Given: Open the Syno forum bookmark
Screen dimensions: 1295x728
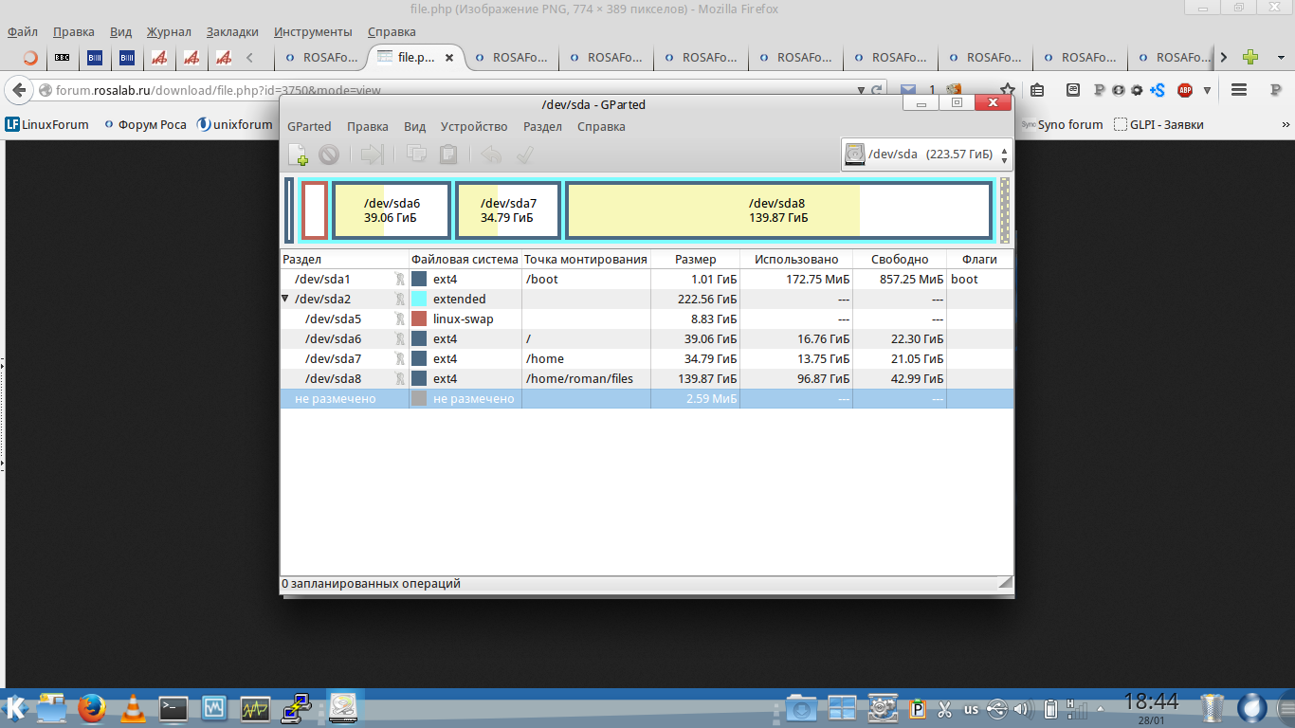Looking at the screenshot, I should (1063, 124).
